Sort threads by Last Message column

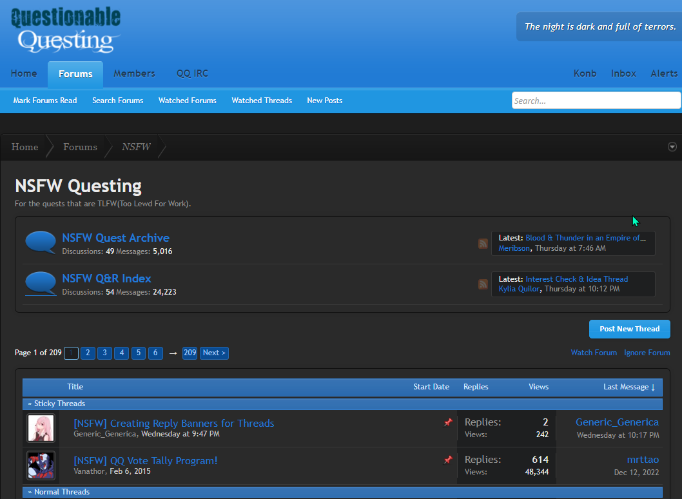[628, 387]
